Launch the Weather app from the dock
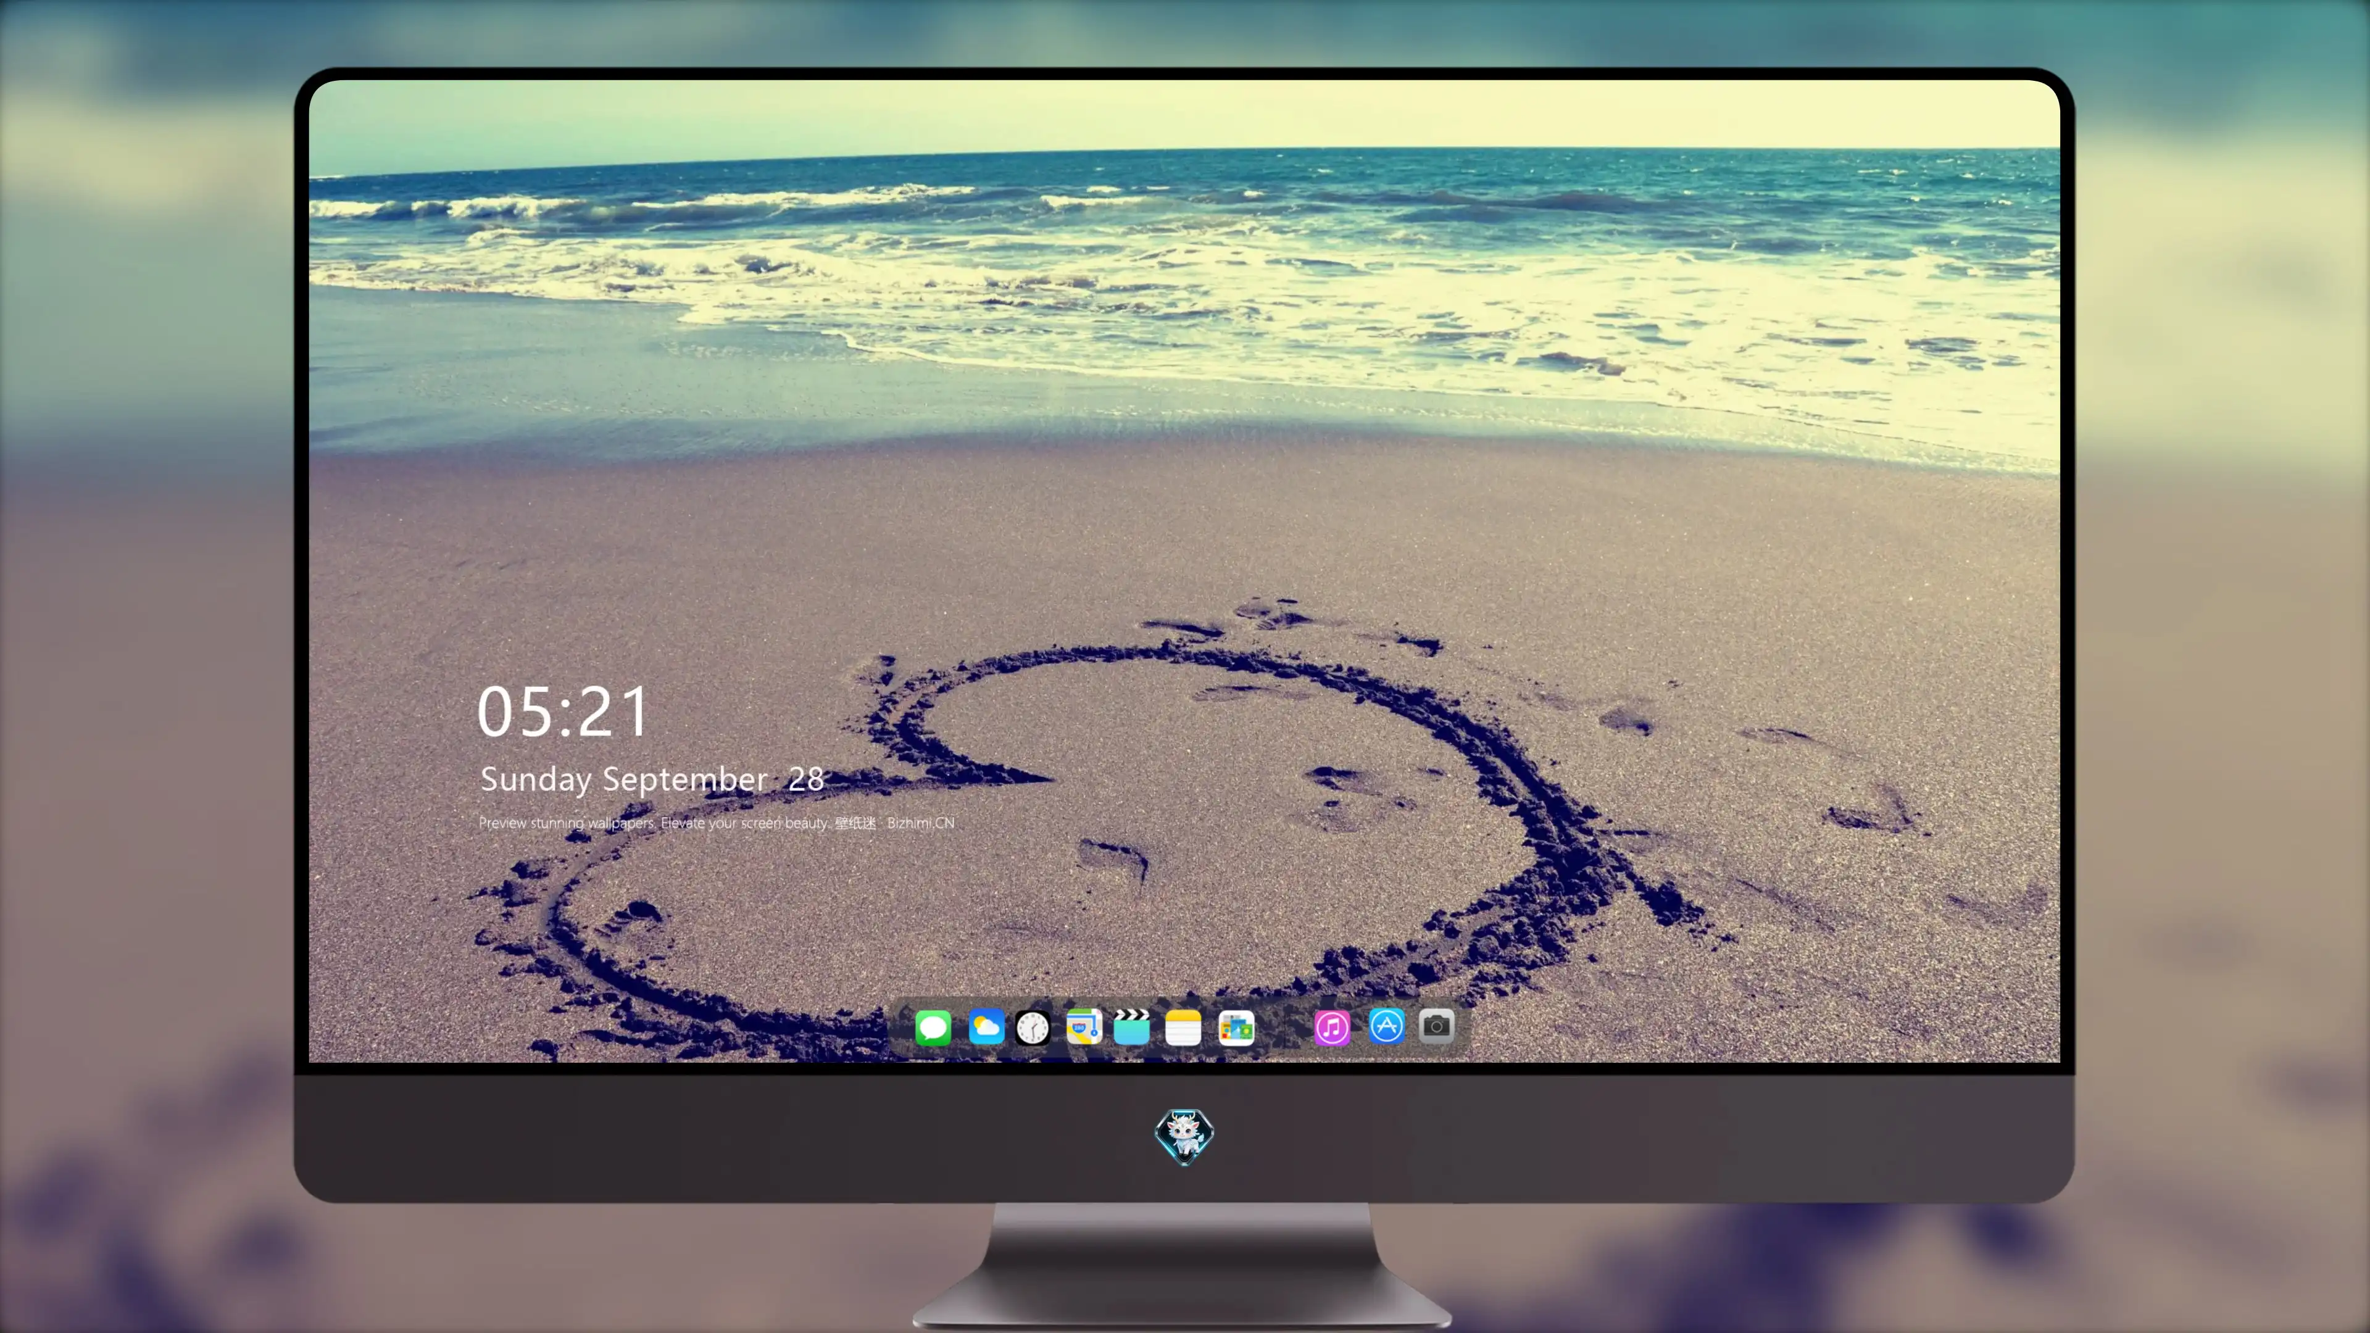2370x1333 pixels. coord(986,1027)
